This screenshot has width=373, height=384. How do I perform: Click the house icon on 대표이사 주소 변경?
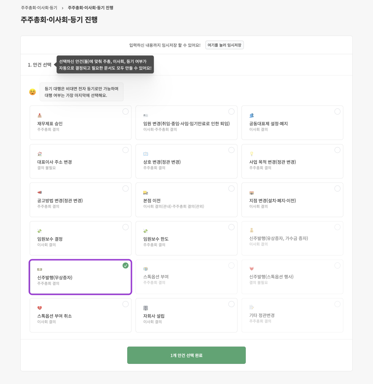(40, 154)
